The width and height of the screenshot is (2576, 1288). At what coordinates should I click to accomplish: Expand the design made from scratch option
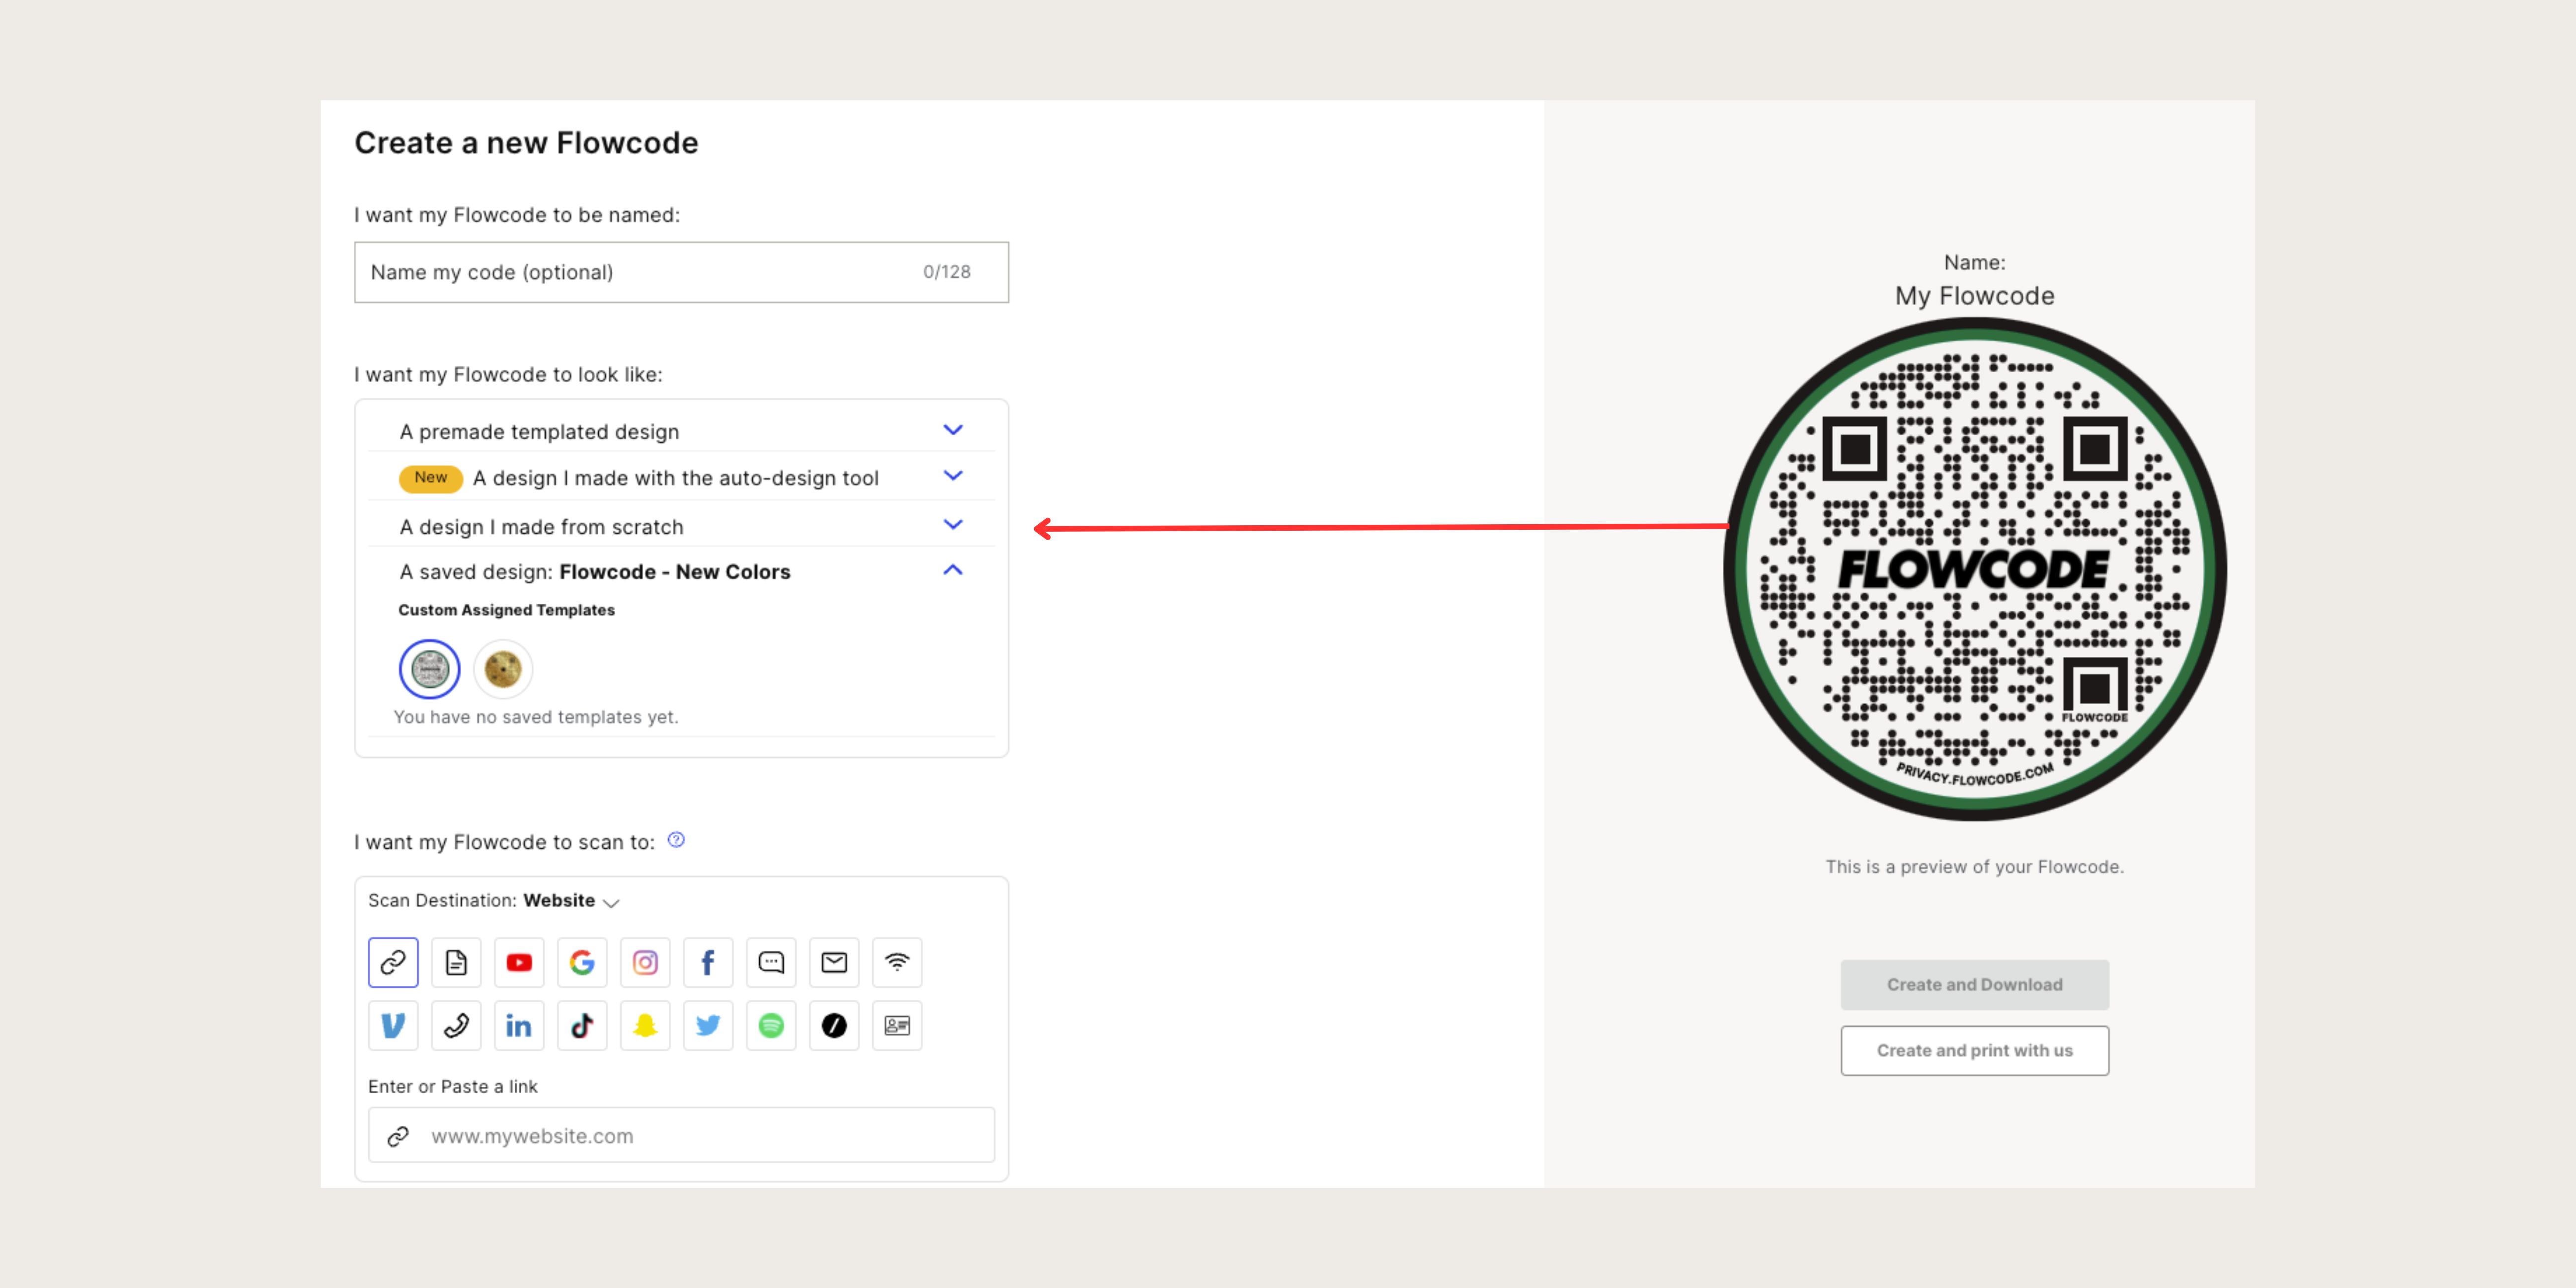(x=952, y=524)
